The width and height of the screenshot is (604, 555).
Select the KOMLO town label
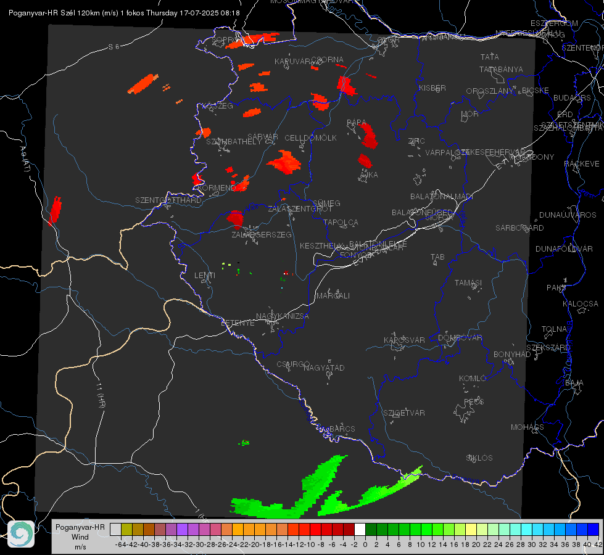pos(473,378)
